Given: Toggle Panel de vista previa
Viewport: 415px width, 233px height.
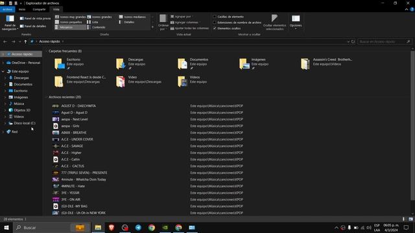Looking at the screenshot, I should click(35, 19).
